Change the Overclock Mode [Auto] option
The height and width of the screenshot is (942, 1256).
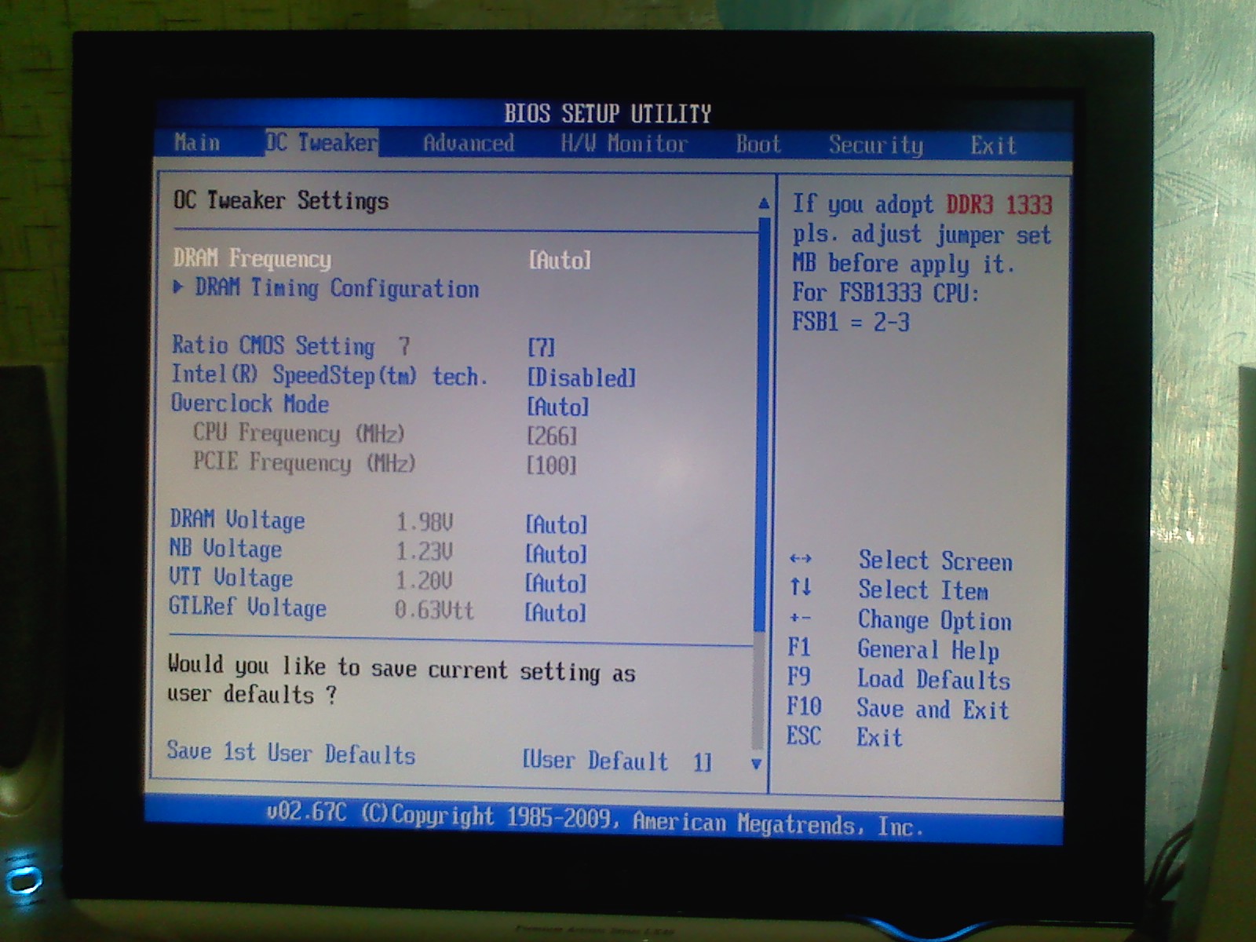tap(558, 407)
